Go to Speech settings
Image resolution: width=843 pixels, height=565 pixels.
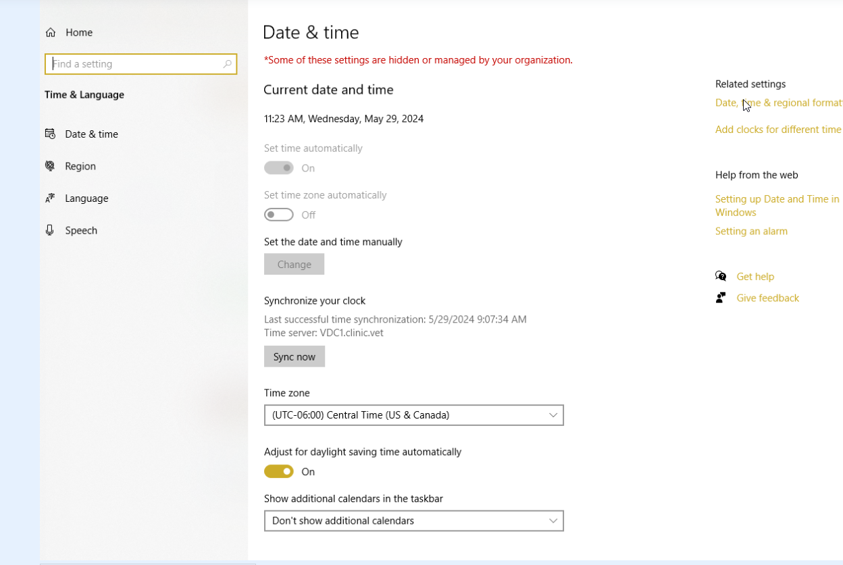(x=81, y=230)
